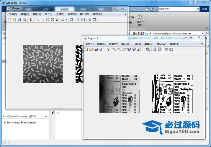Select the Pan hand tool in Figure 1
Viewport: 211px width, 147px height.
click(x=47, y=20)
